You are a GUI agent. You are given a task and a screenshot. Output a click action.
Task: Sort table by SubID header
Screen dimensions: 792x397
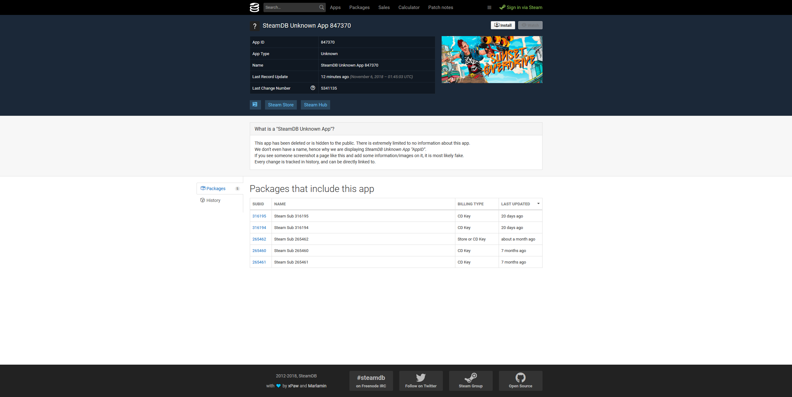(258, 204)
